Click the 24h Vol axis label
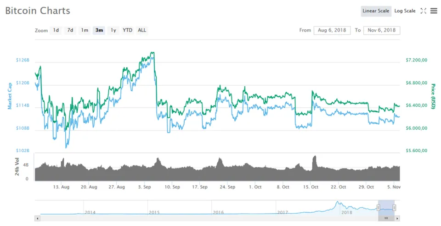 click(x=17, y=167)
